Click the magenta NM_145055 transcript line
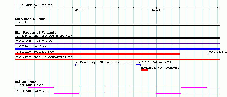227x97 pixels. [x=117, y=87]
